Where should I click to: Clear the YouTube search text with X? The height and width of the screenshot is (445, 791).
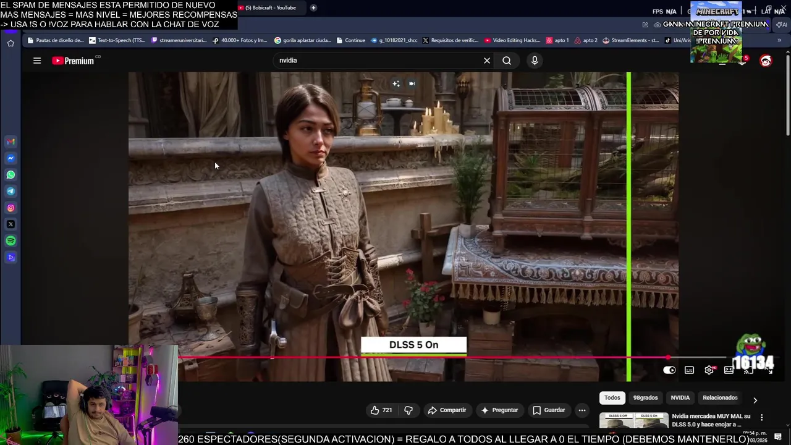click(x=487, y=61)
